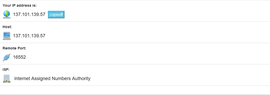Click the last octet 57 beside copied! button

(x=43, y=14)
